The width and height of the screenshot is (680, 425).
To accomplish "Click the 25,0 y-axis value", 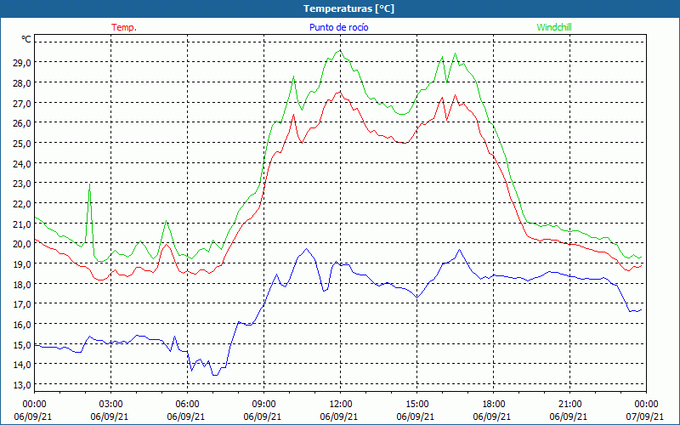I will click(x=22, y=143).
